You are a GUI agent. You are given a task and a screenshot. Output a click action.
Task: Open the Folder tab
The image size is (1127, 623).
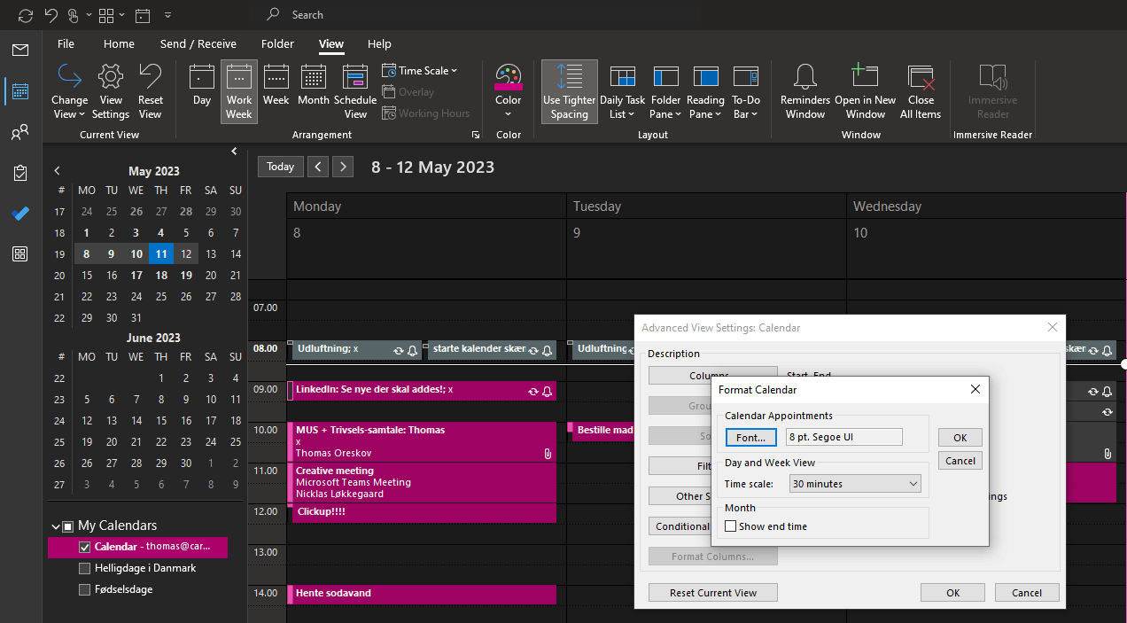(277, 43)
